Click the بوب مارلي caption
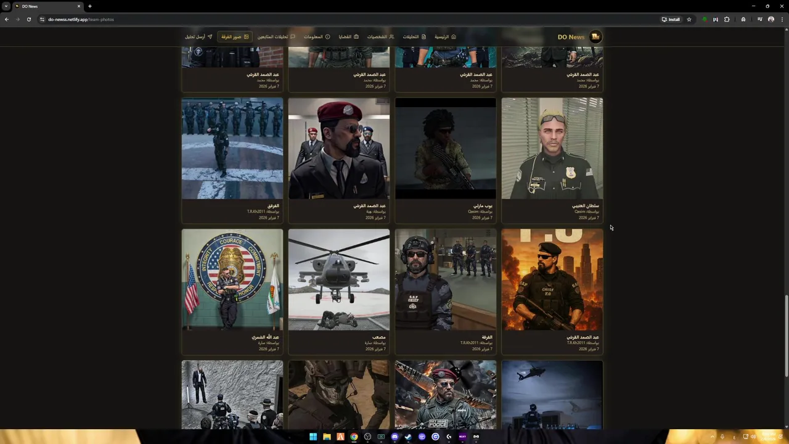Screen dimensions: 789x444 click(483, 206)
